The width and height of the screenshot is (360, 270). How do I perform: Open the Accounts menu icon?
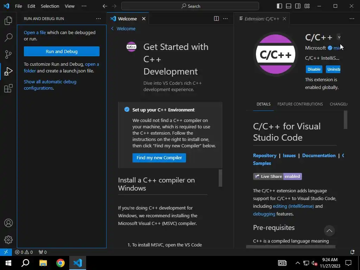8,223
